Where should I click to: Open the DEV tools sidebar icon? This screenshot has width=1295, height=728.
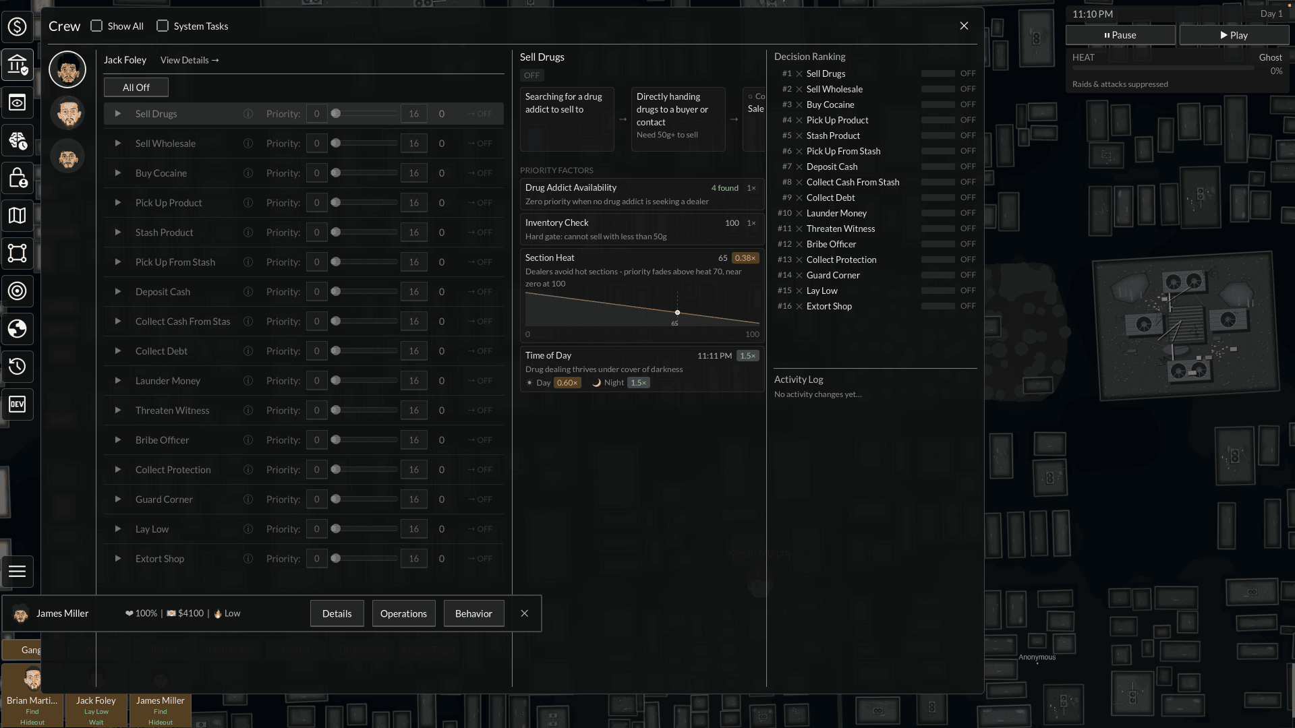(x=17, y=404)
